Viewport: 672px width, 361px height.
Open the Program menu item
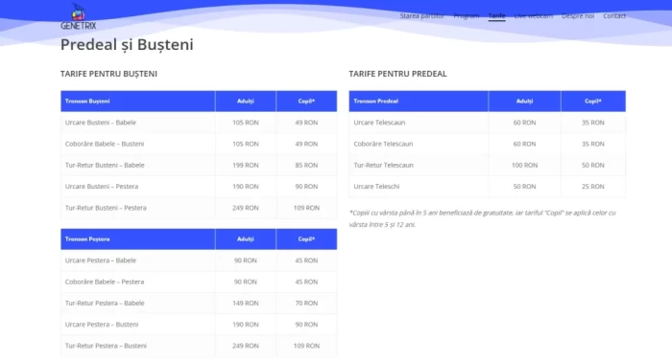coord(466,16)
